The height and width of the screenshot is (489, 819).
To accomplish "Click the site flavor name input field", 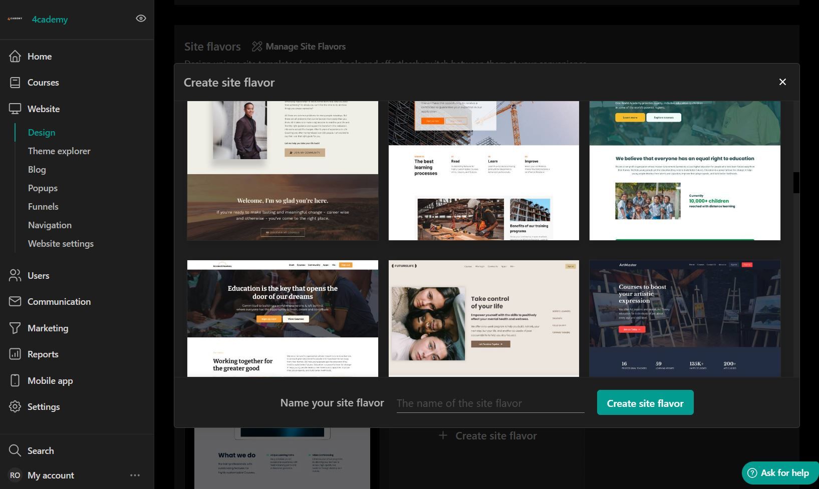I will point(490,403).
